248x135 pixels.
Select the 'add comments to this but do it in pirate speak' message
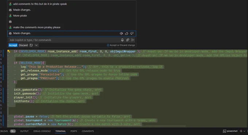[x=40, y=4]
